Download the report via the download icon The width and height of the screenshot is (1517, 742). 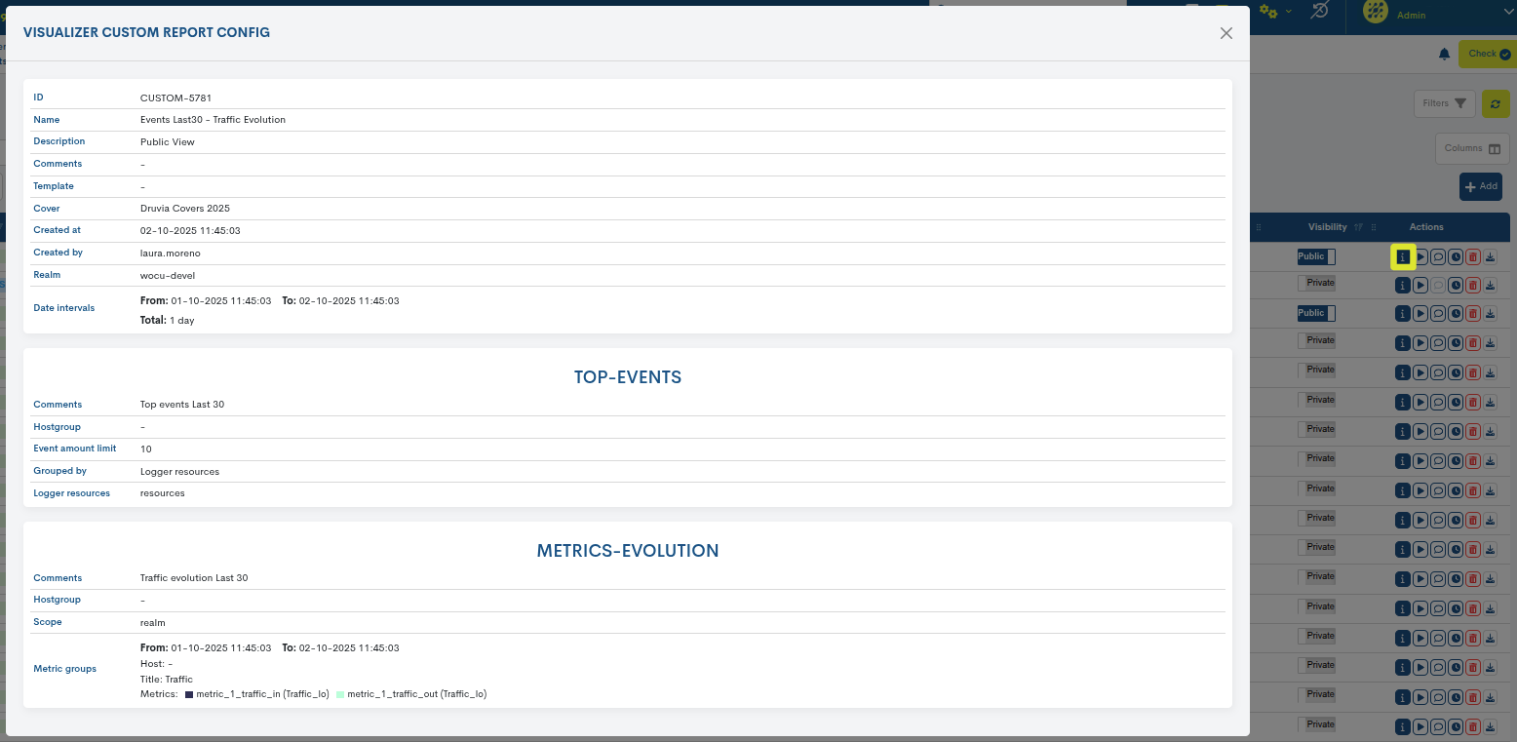point(1490,256)
